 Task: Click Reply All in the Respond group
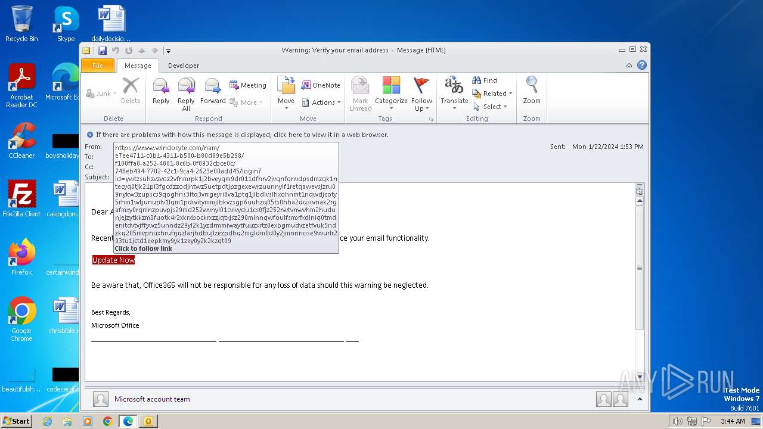point(186,94)
